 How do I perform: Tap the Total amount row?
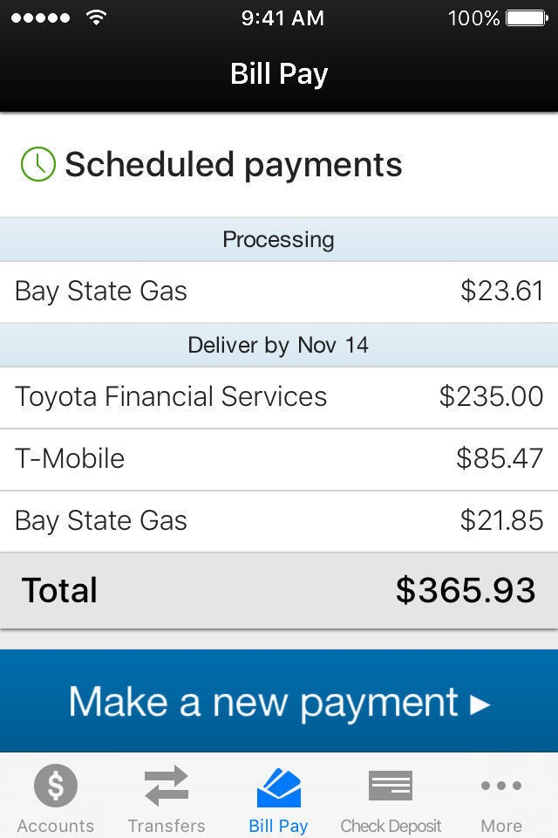[x=279, y=591]
